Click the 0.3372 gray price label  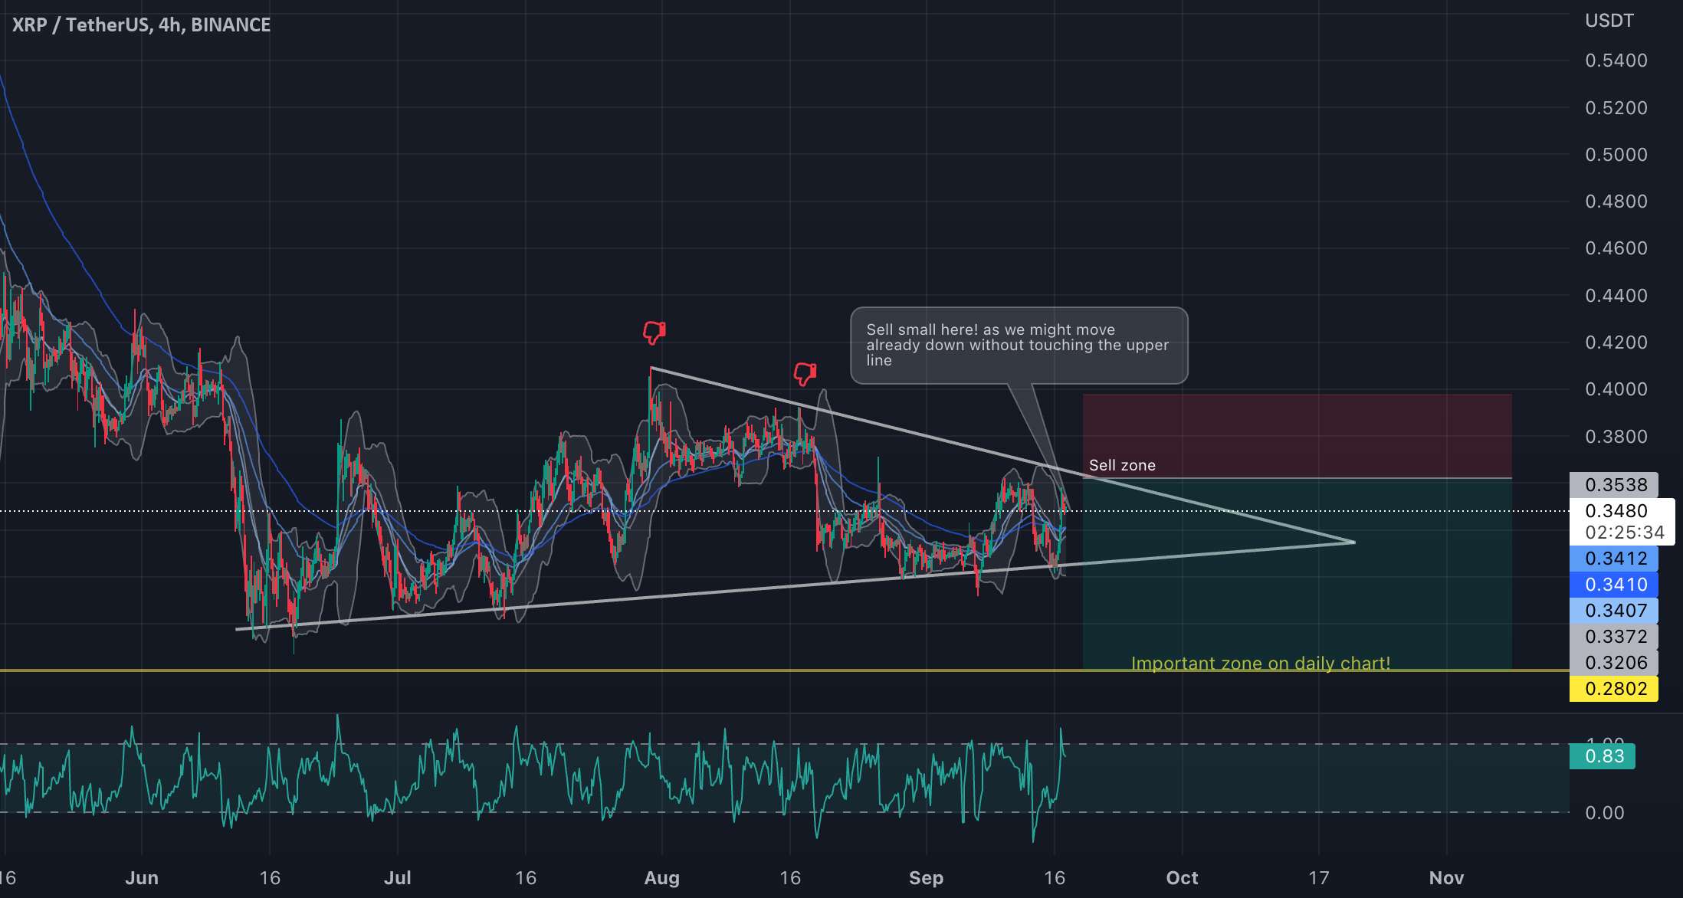coord(1614,637)
